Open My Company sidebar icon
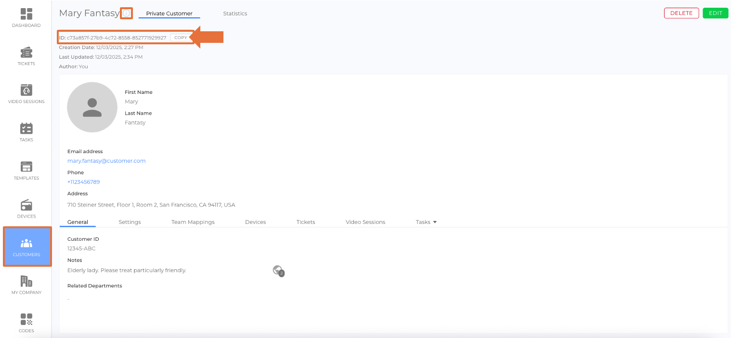The height and width of the screenshot is (338, 731). (x=26, y=282)
